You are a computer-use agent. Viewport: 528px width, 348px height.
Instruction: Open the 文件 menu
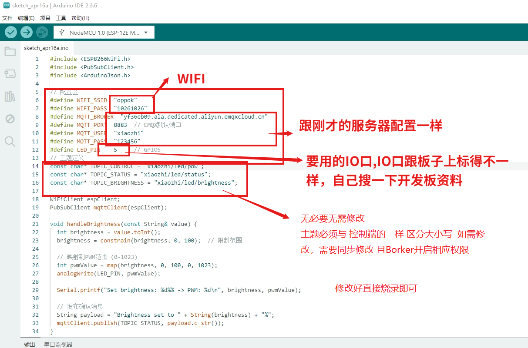click(x=7, y=18)
